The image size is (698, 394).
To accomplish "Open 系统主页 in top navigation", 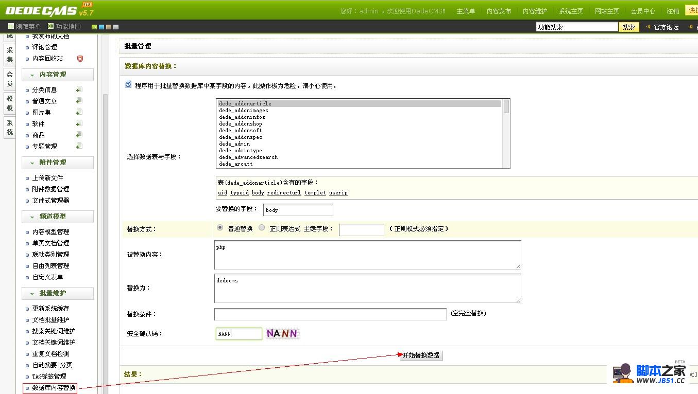I will pyautogui.click(x=571, y=11).
